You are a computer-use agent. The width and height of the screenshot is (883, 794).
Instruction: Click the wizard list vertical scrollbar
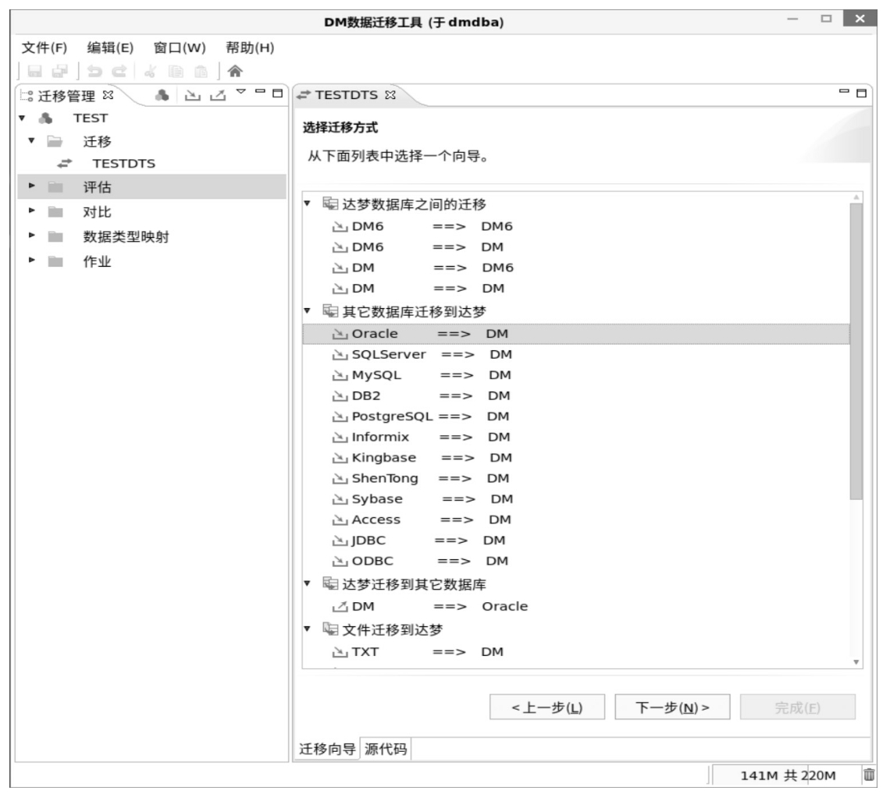pos(856,351)
